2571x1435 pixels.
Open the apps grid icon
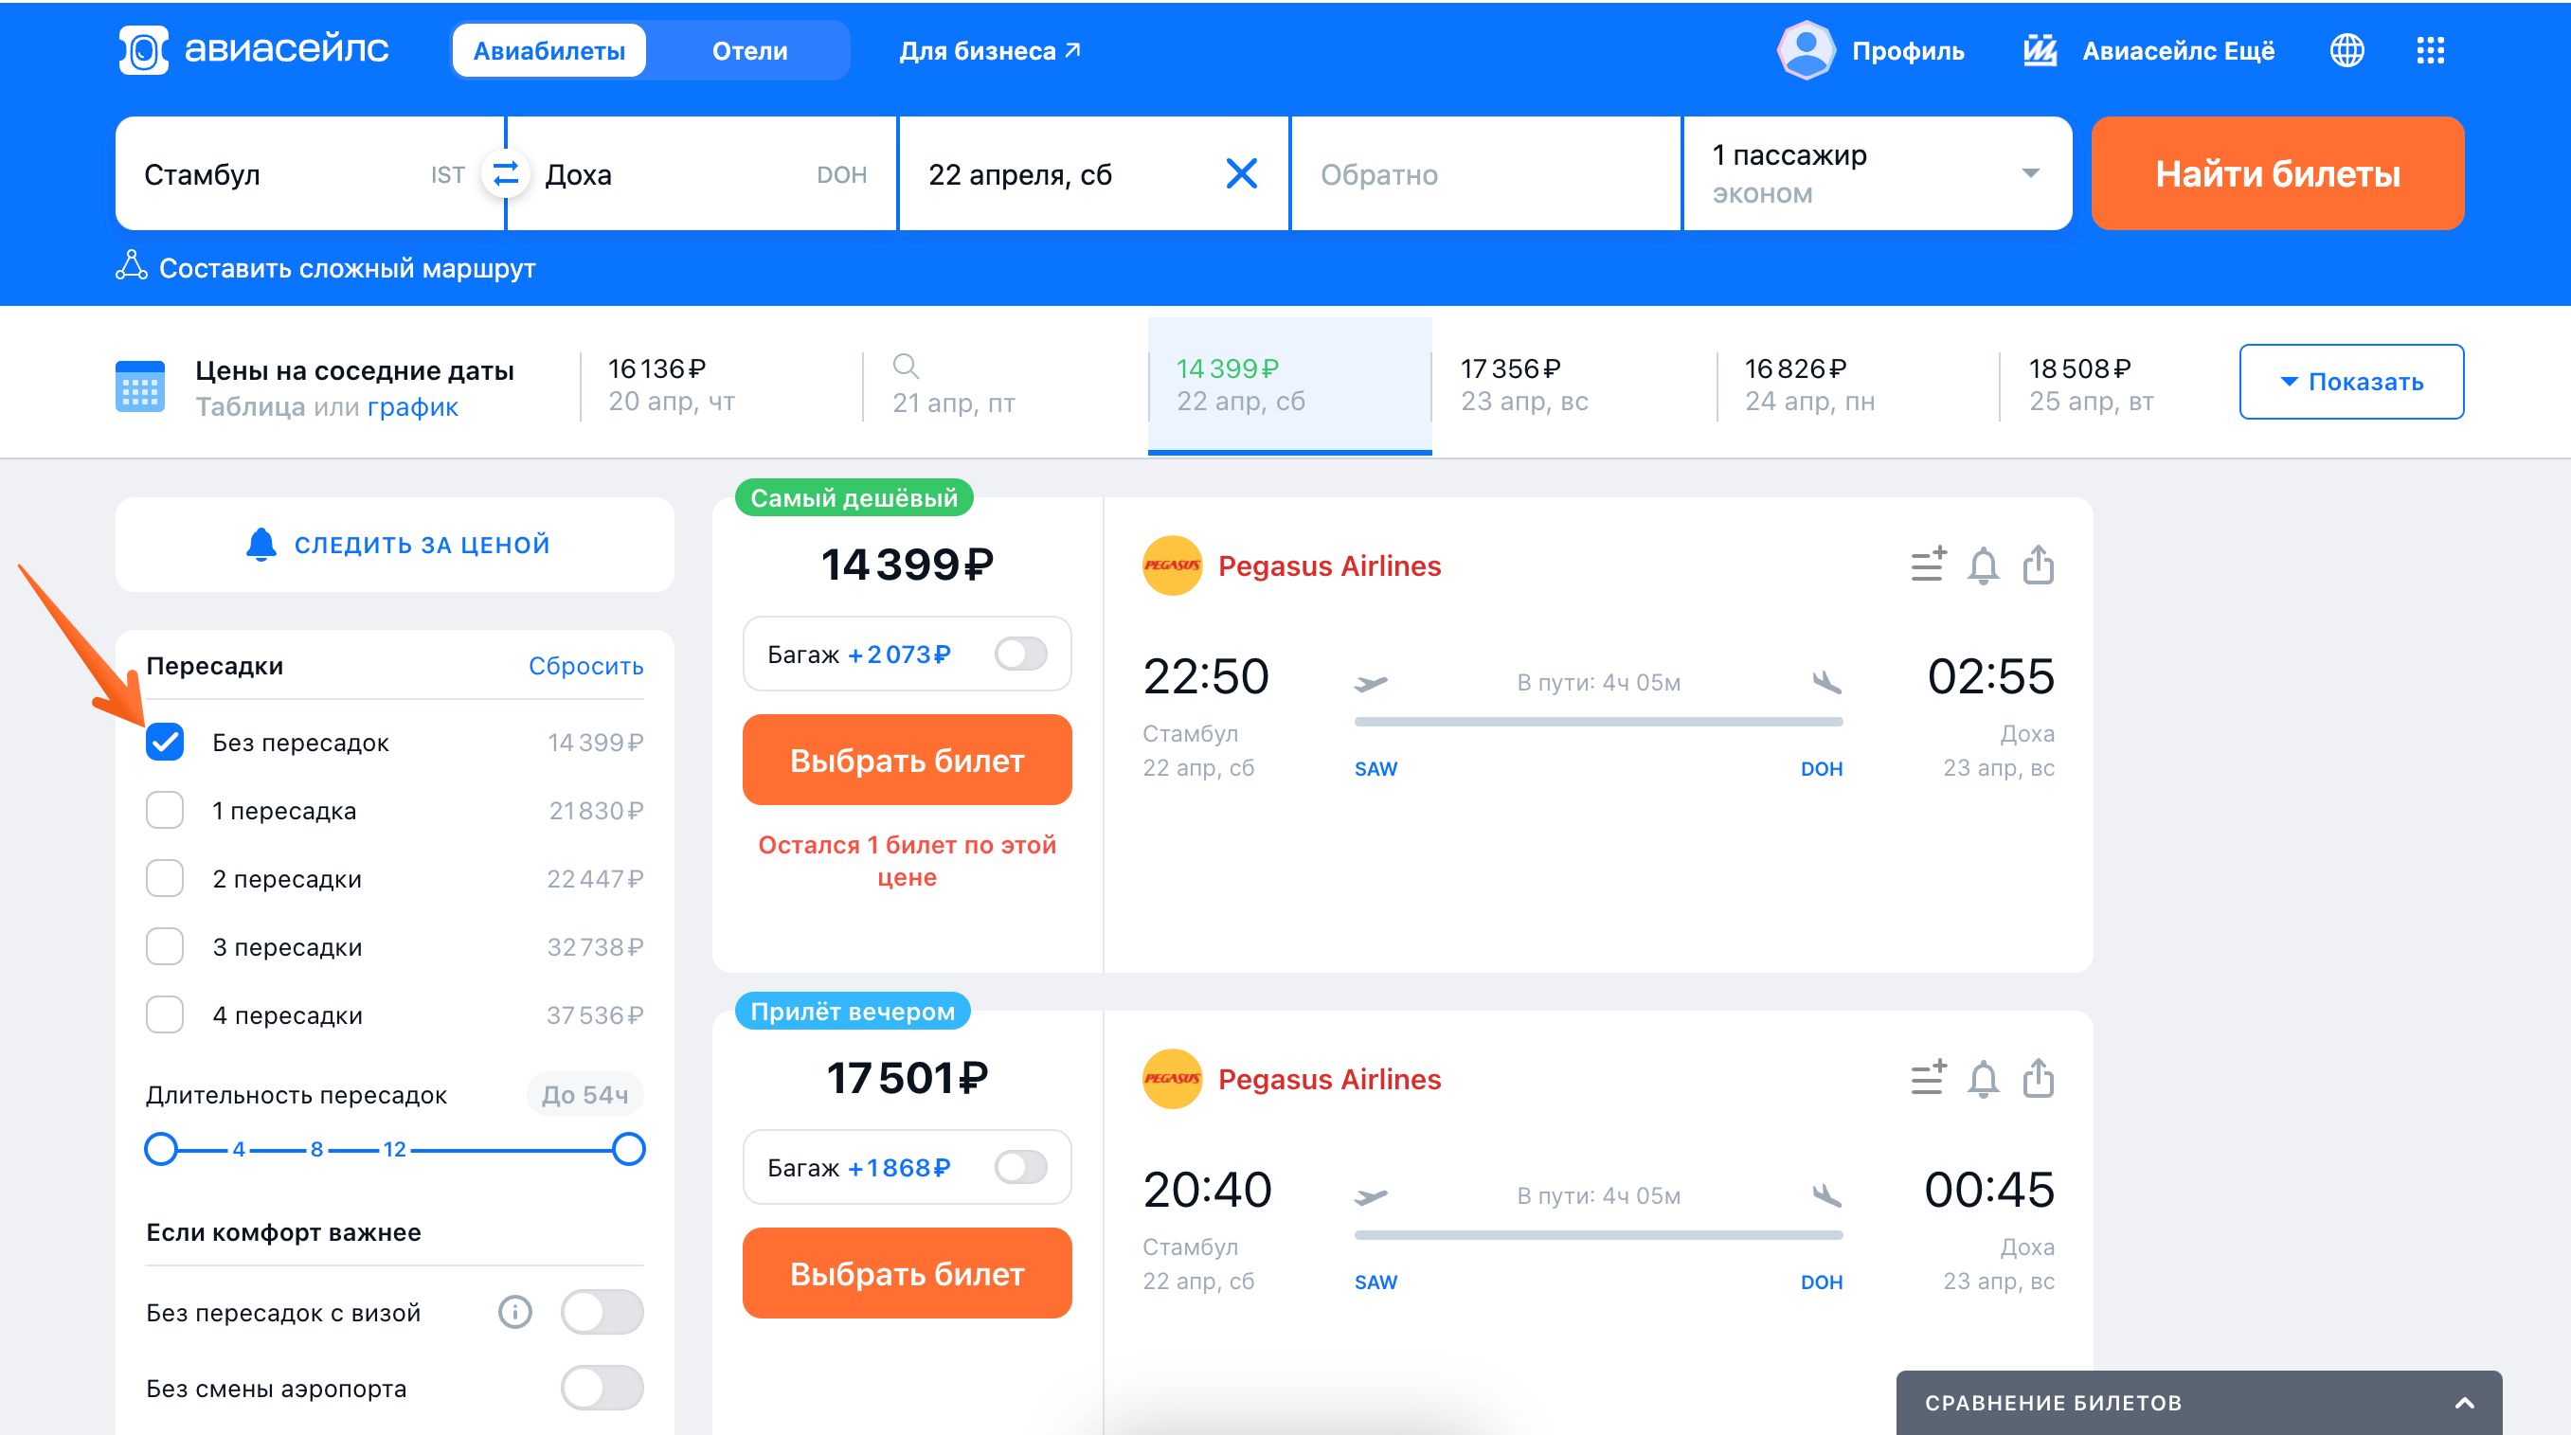click(x=2430, y=50)
